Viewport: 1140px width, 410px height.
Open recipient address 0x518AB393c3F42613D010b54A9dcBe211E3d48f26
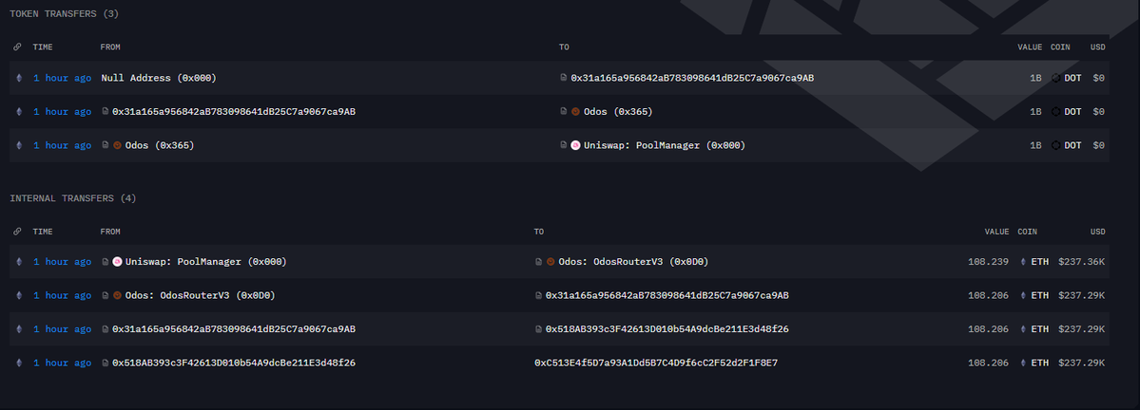[x=667, y=328]
